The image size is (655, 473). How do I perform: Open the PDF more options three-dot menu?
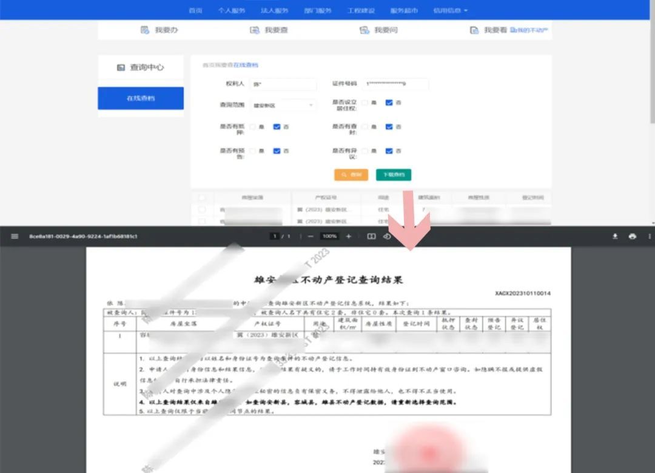point(648,236)
